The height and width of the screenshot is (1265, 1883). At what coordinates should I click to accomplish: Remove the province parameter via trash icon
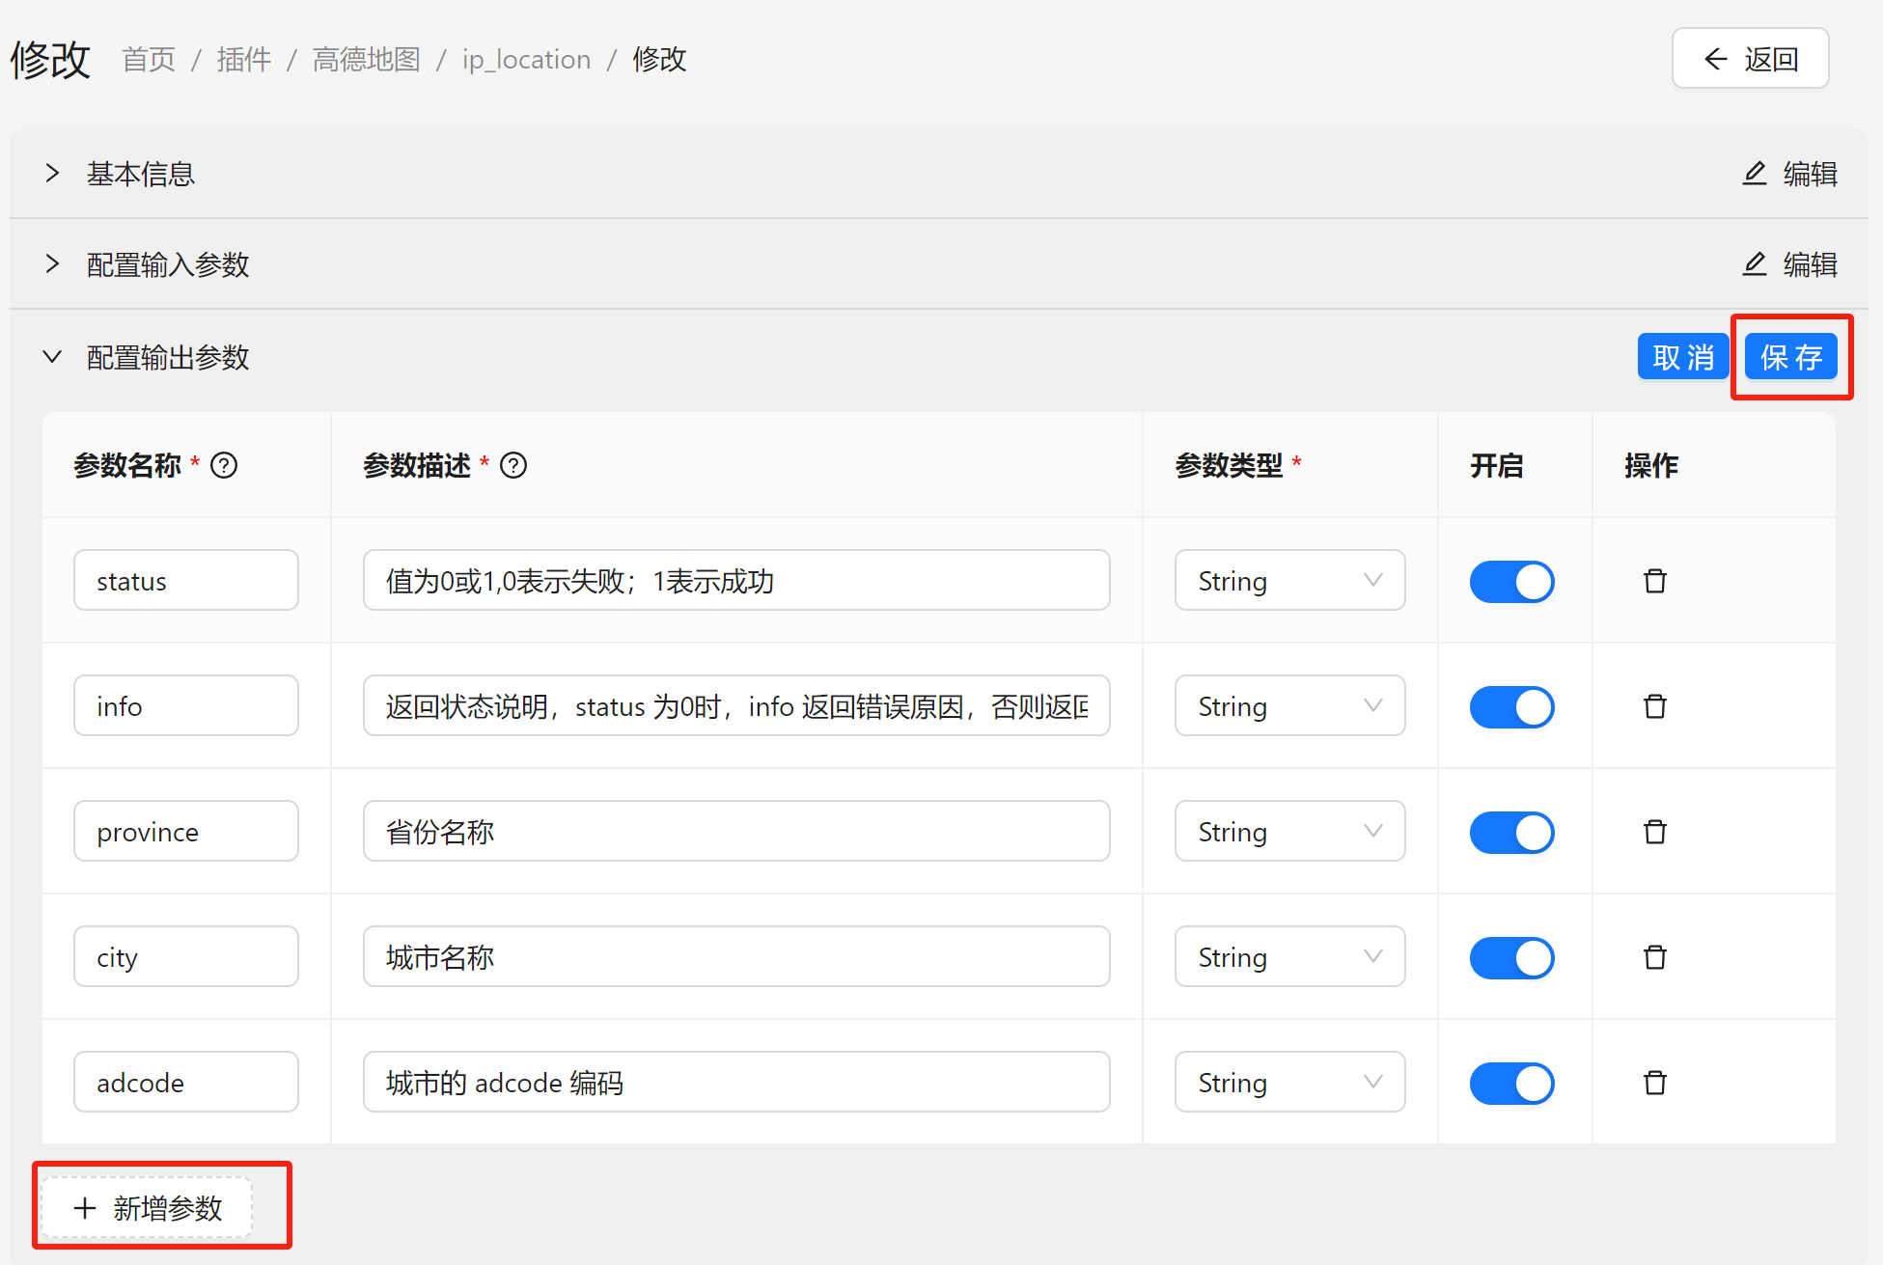1654,832
